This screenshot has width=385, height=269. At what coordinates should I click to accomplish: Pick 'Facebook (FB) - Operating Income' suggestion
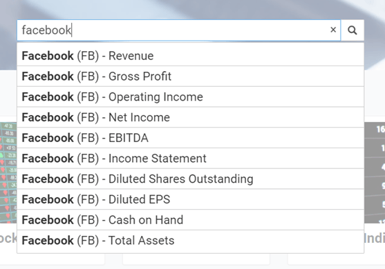(x=190, y=97)
